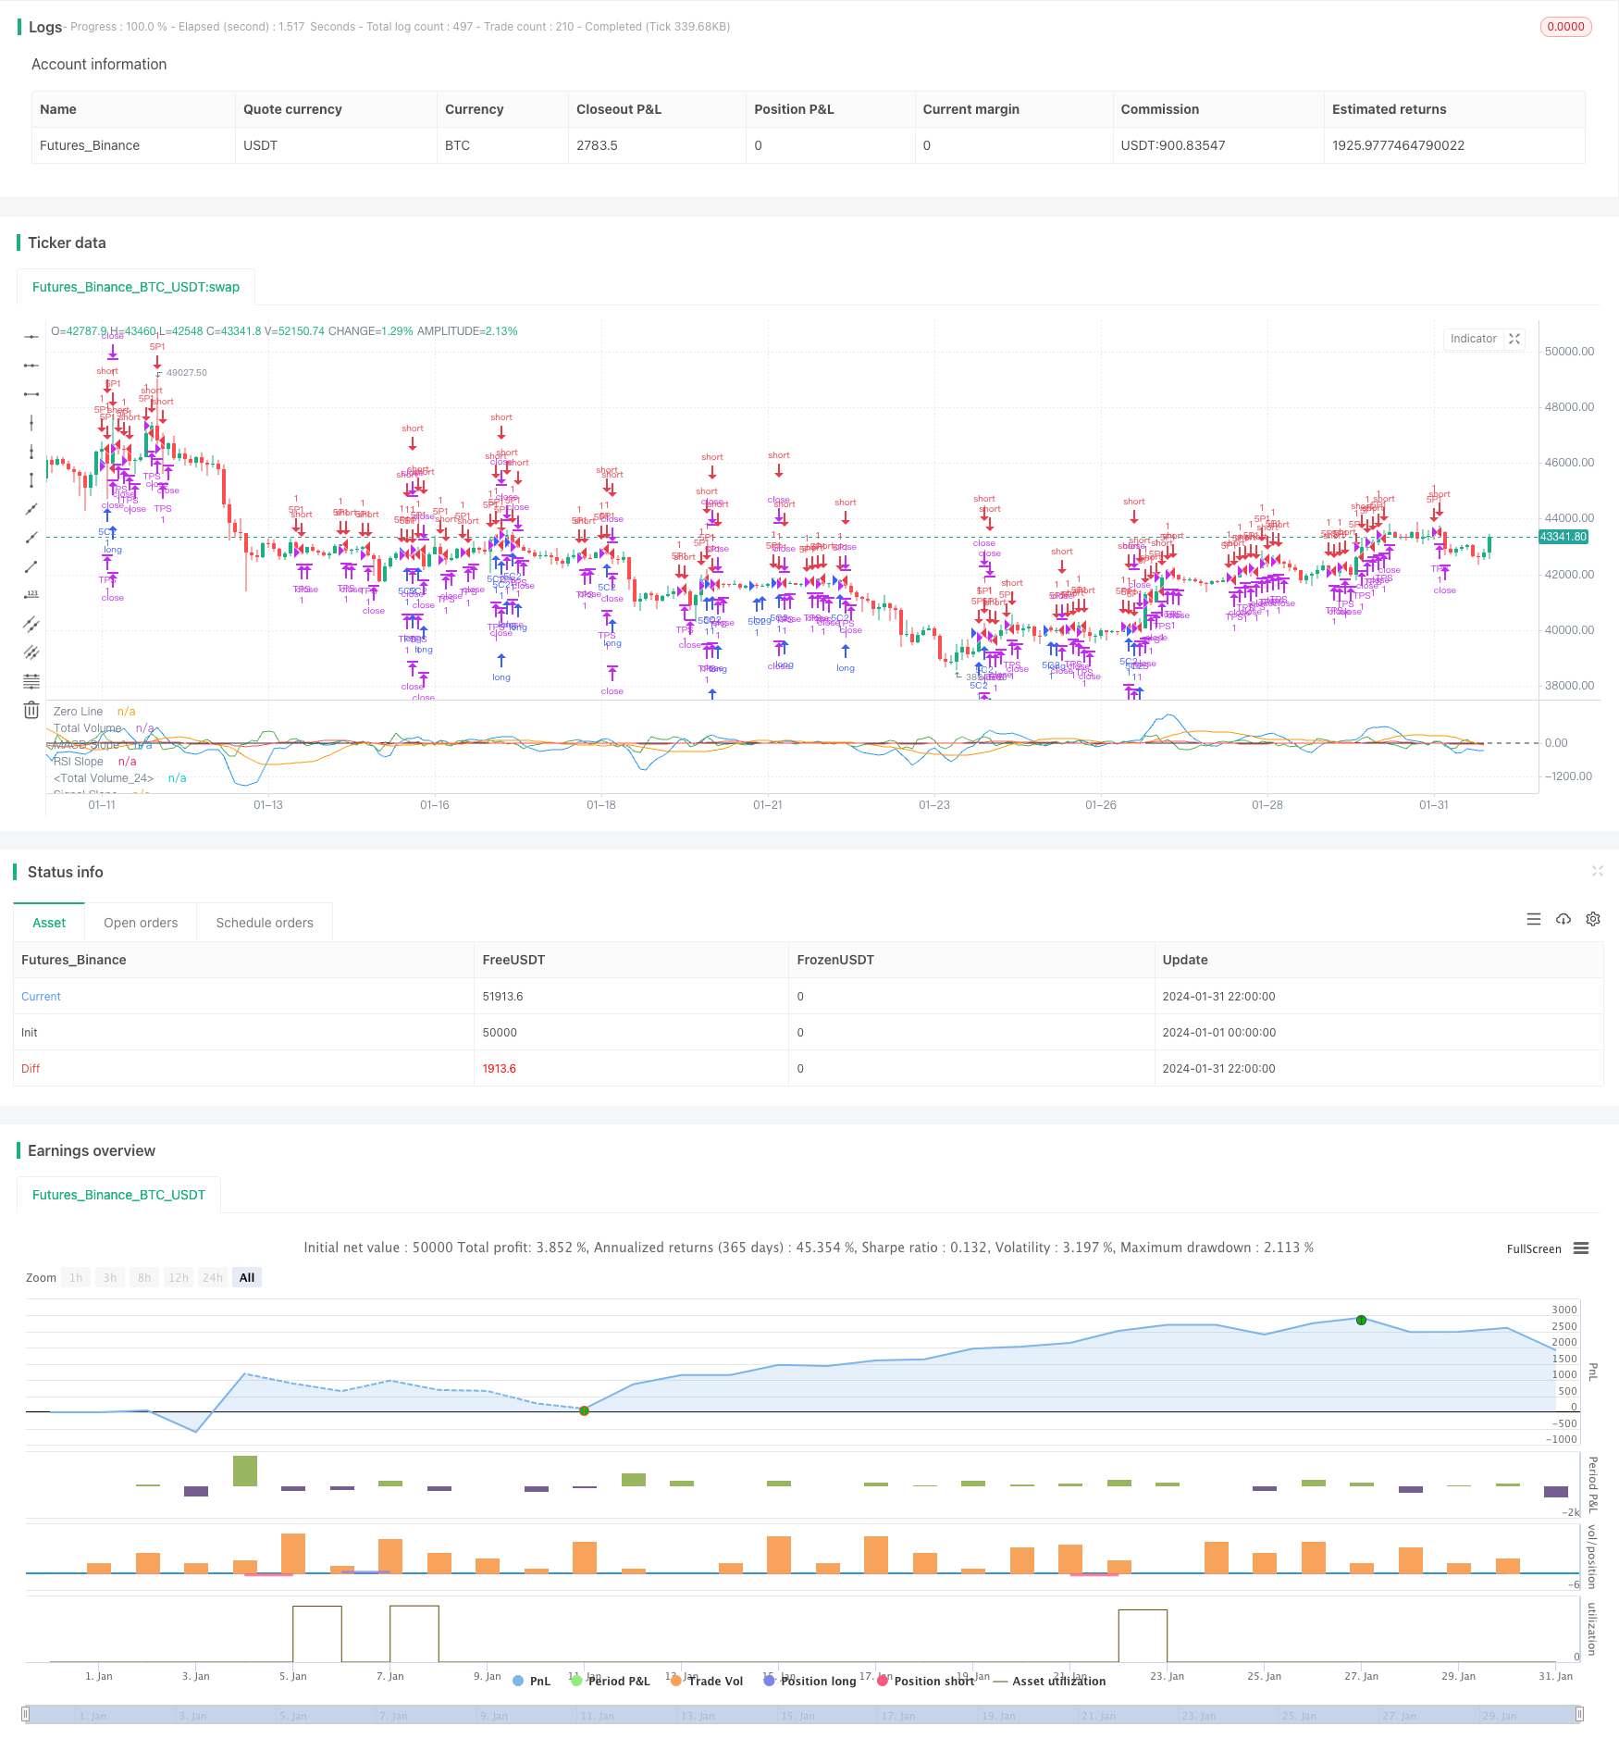The image size is (1619, 1751).
Task: Set zoom range to 1h
Action: coord(76,1277)
